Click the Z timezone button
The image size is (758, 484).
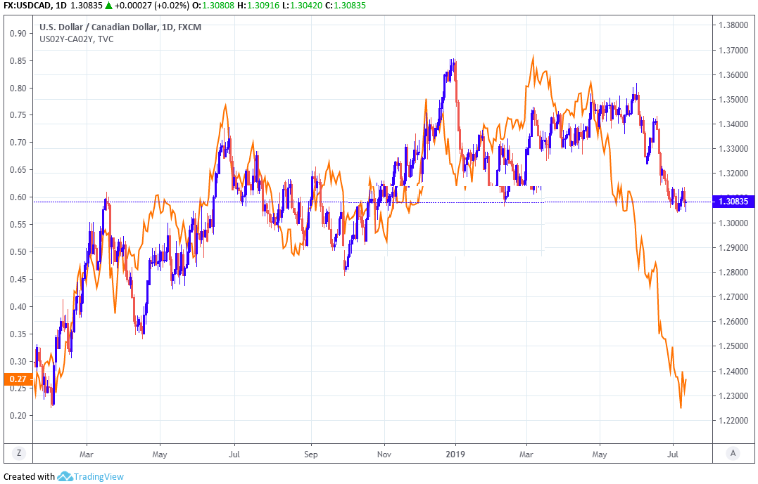pos(18,454)
